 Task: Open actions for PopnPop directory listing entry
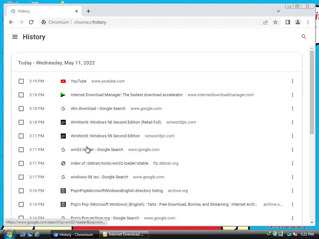coord(292,191)
